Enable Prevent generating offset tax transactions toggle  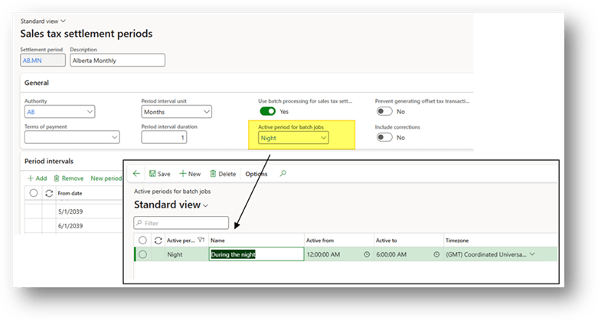(x=384, y=112)
